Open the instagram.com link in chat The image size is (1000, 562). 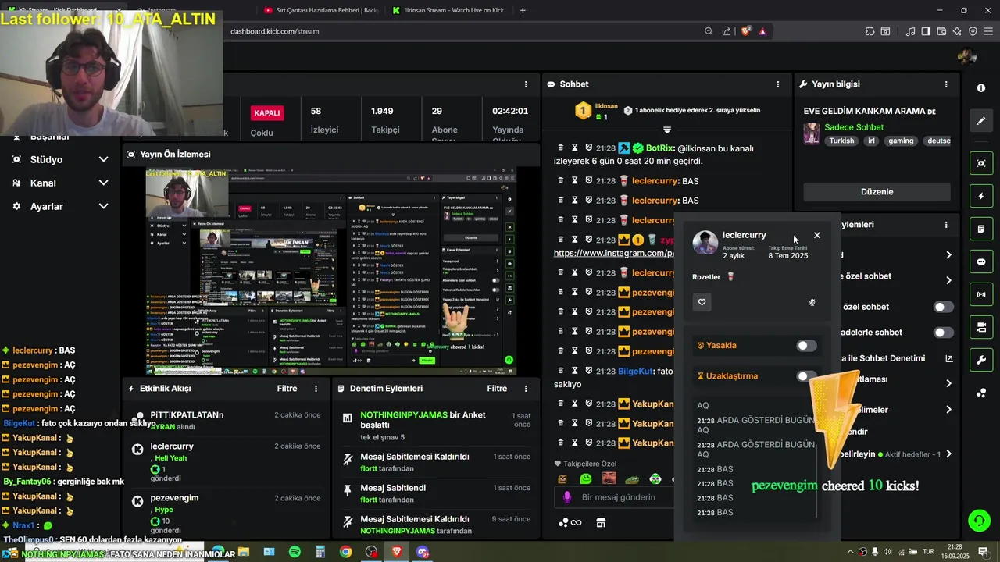pyautogui.click(x=614, y=254)
